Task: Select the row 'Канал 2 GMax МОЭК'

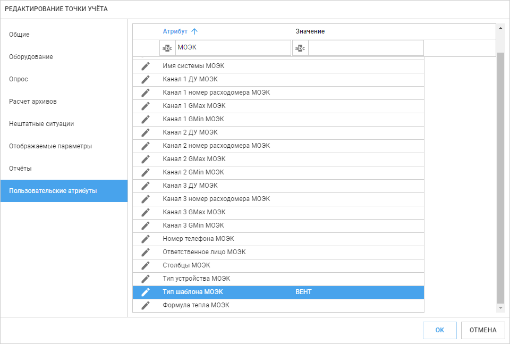Action: click(278, 159)
